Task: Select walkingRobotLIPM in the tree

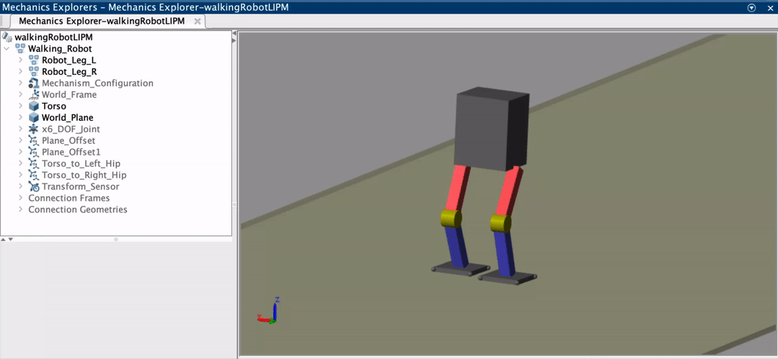Action: [53, 37]
